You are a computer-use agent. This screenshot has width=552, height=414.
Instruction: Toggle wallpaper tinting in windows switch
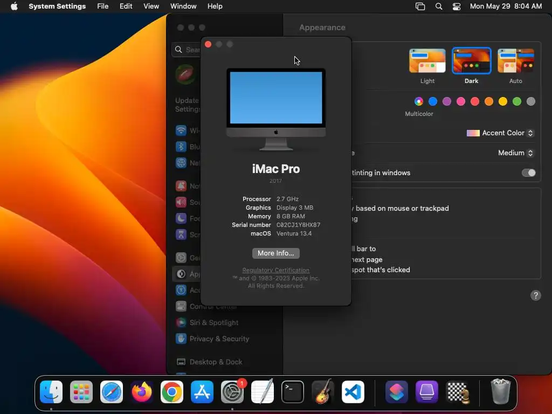coord(528,173)
